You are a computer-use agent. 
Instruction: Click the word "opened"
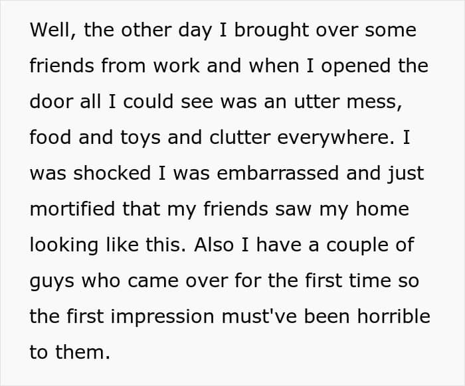[345, 66]
